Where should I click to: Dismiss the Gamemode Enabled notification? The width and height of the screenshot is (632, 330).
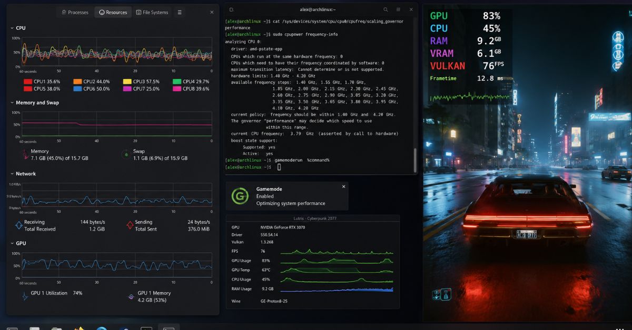(344, 187)
